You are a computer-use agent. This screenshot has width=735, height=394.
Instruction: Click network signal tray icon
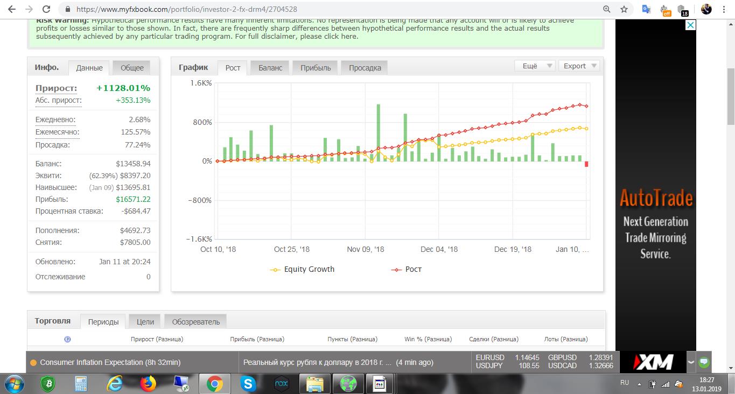coord(666,384)
